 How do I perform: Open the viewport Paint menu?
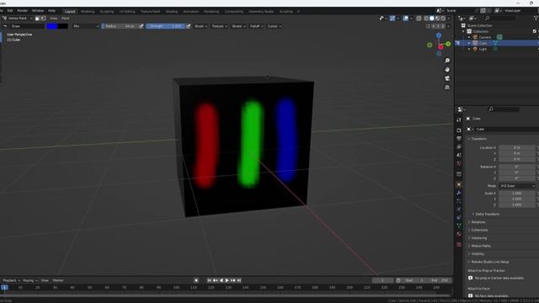(x=66, y=19)
